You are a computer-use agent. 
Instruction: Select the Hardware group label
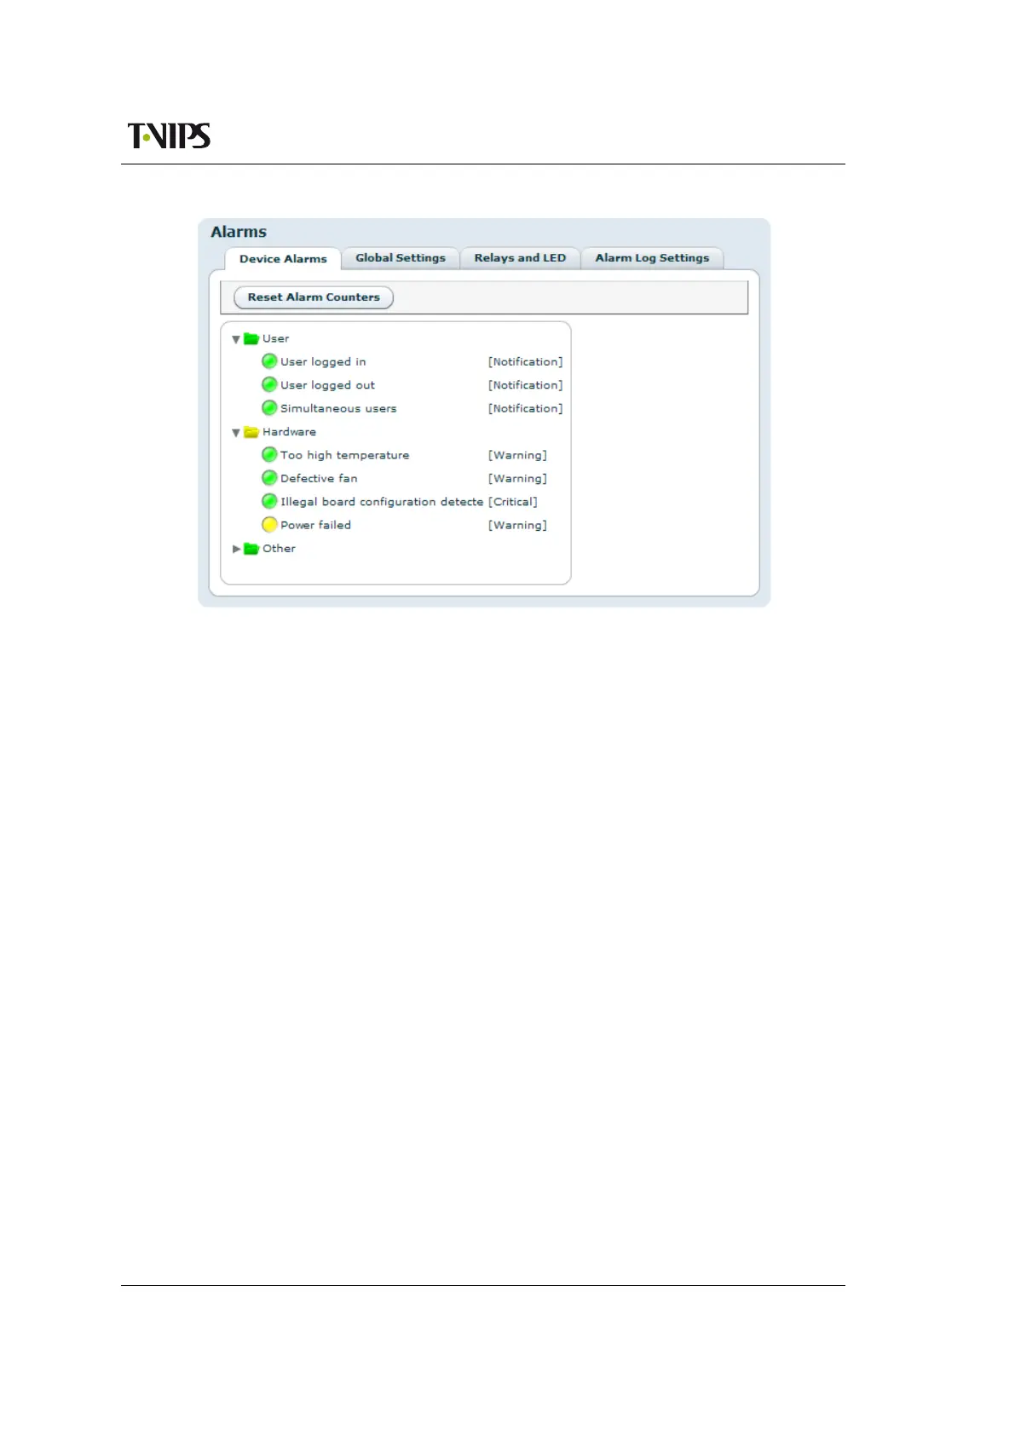[289, 432]
